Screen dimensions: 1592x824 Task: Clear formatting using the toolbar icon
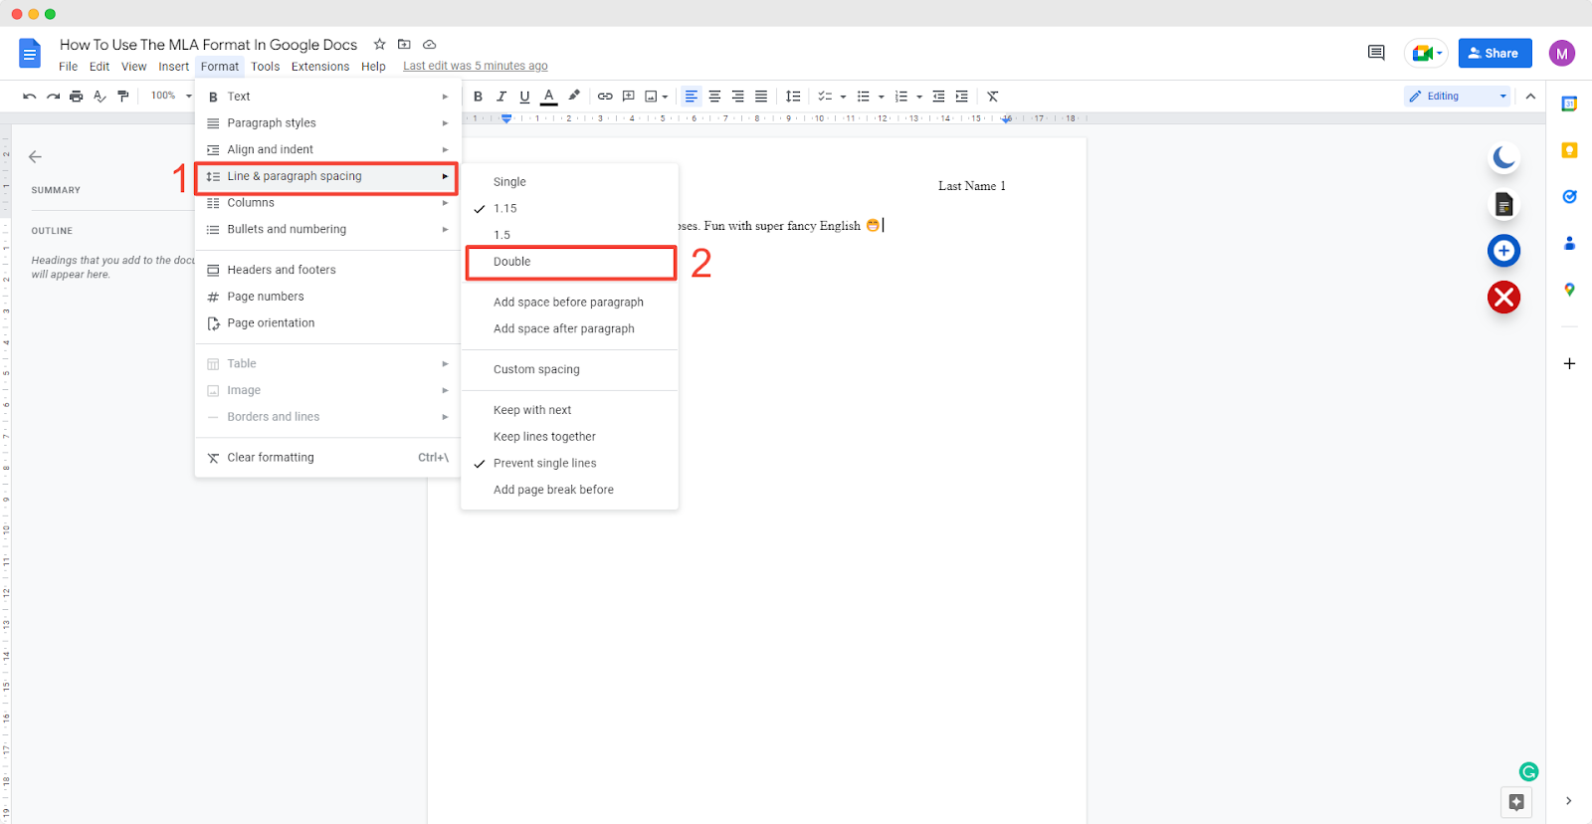[x=993, y=97]
